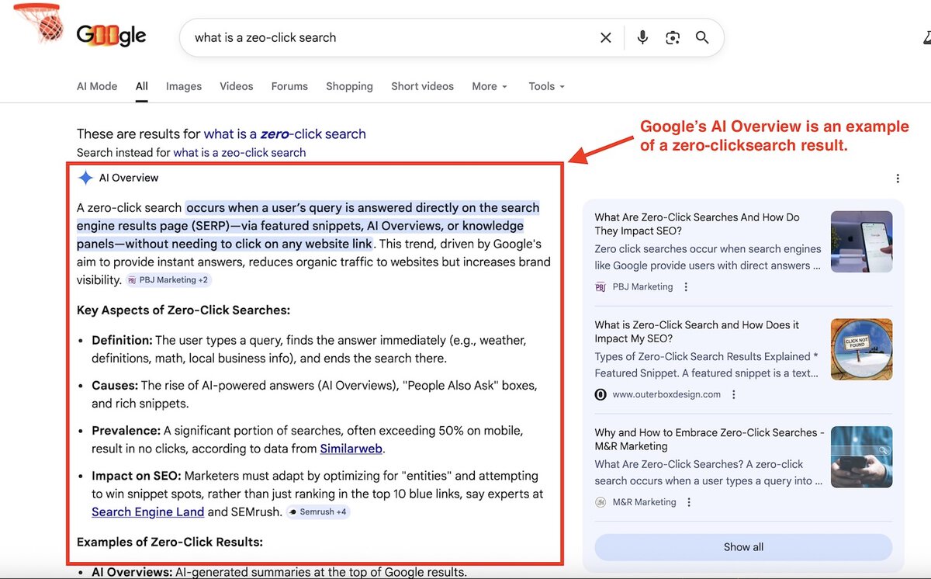Open the PBJ Marketing +2 citation chip
Image resolution: width=931 pixels, height=579 pixels.
tap(169, 280)
